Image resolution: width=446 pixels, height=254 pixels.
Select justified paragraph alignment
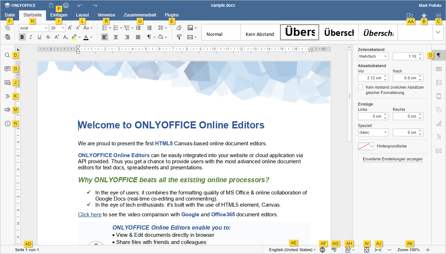(x=138, y=37)
